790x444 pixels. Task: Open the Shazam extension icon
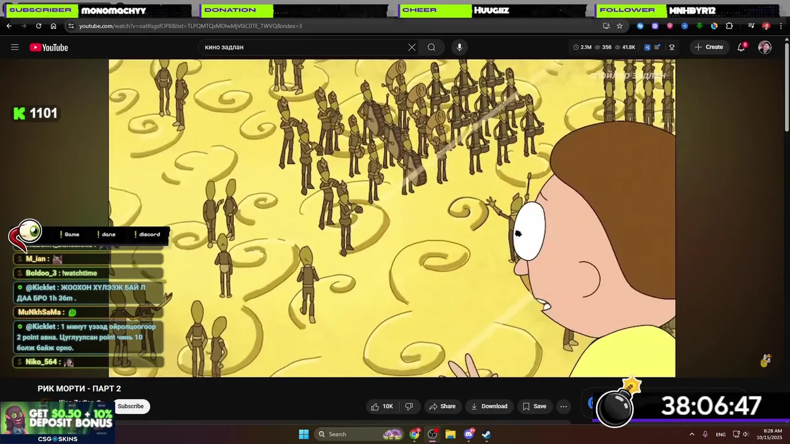coord(640,26)
